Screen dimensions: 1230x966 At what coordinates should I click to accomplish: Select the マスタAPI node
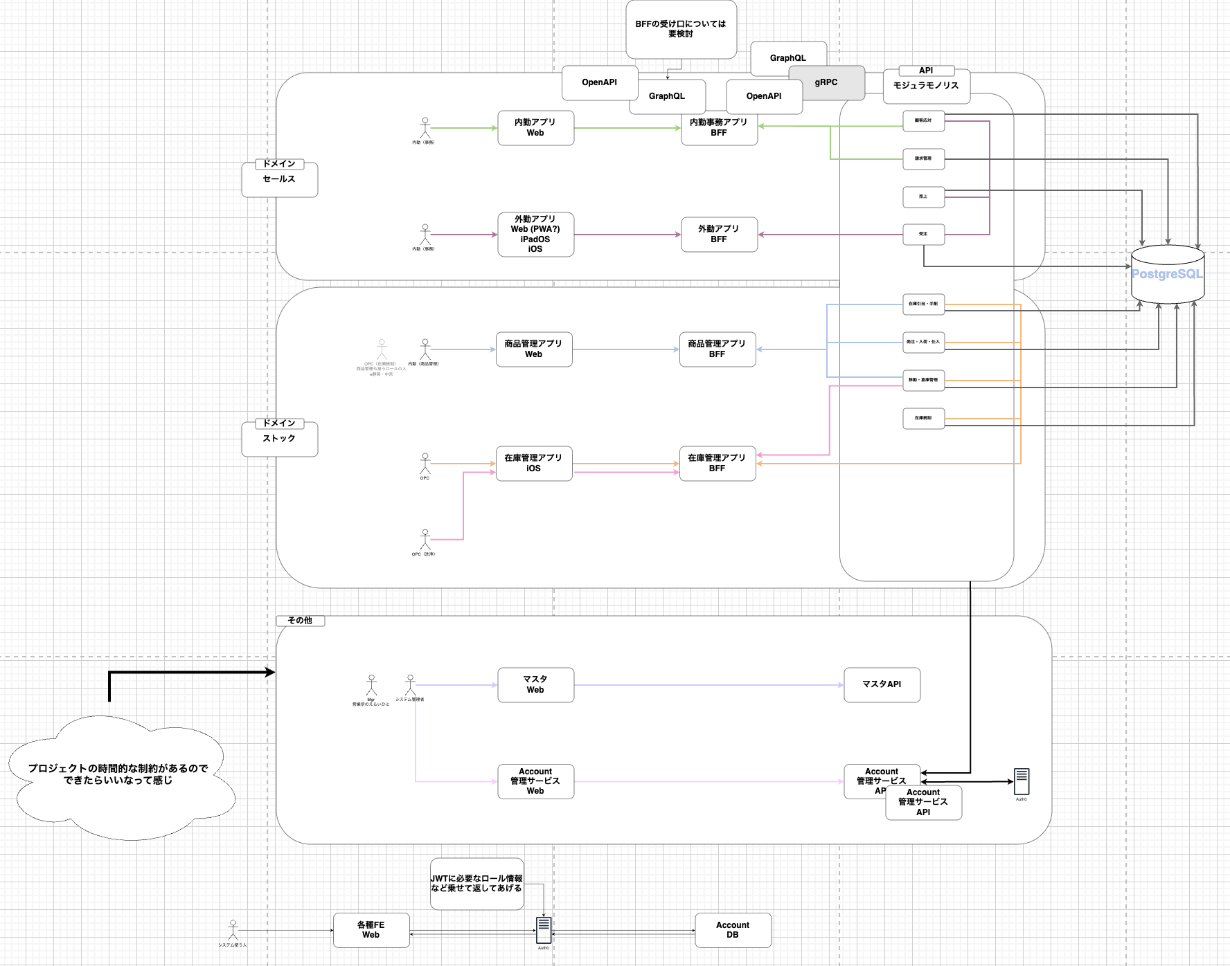[882, 684]
